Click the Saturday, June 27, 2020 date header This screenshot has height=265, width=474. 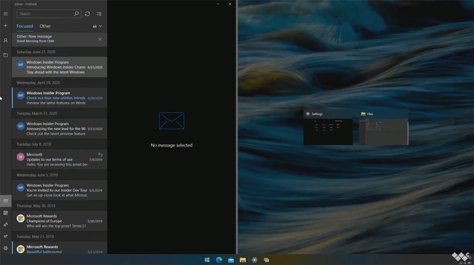click(x=36, y=52)
